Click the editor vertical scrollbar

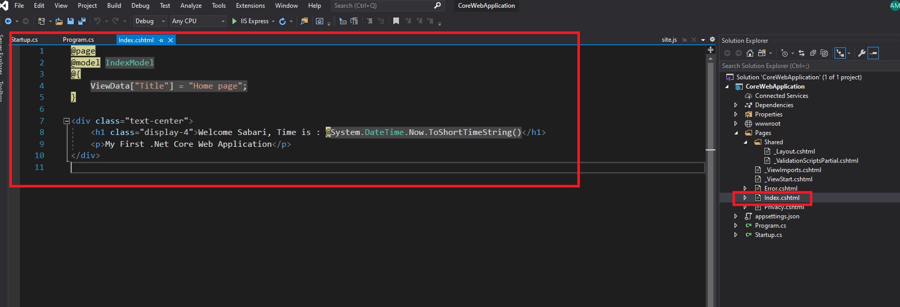point(711,180)
